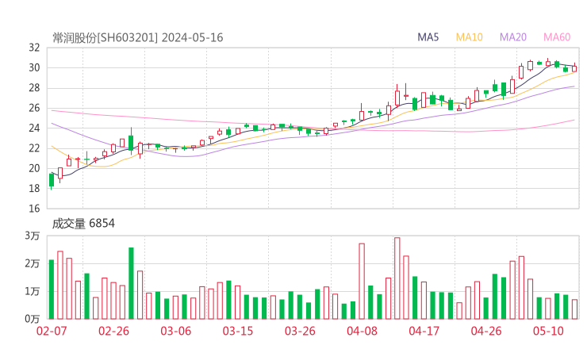Image resolution: width=587 pixels, height=349 pixels.
Task: Click the 04-26 date axis label
Action: [486, 331]
